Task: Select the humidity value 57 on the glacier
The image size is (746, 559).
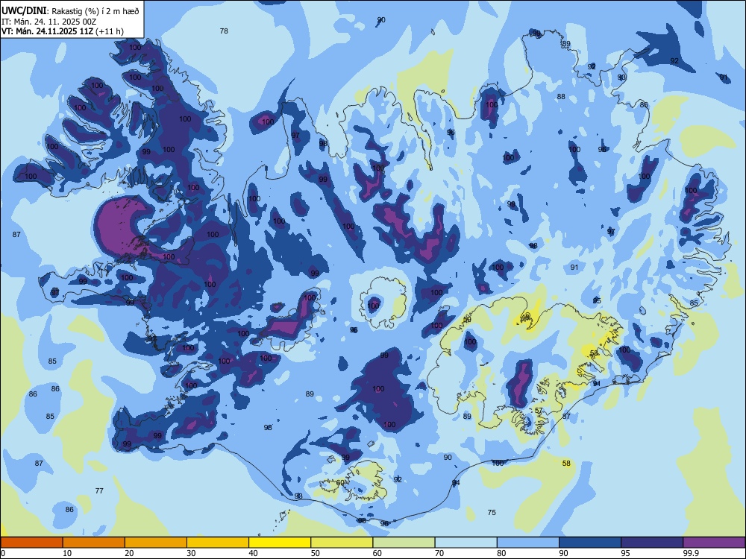Action: coord(539,410)
